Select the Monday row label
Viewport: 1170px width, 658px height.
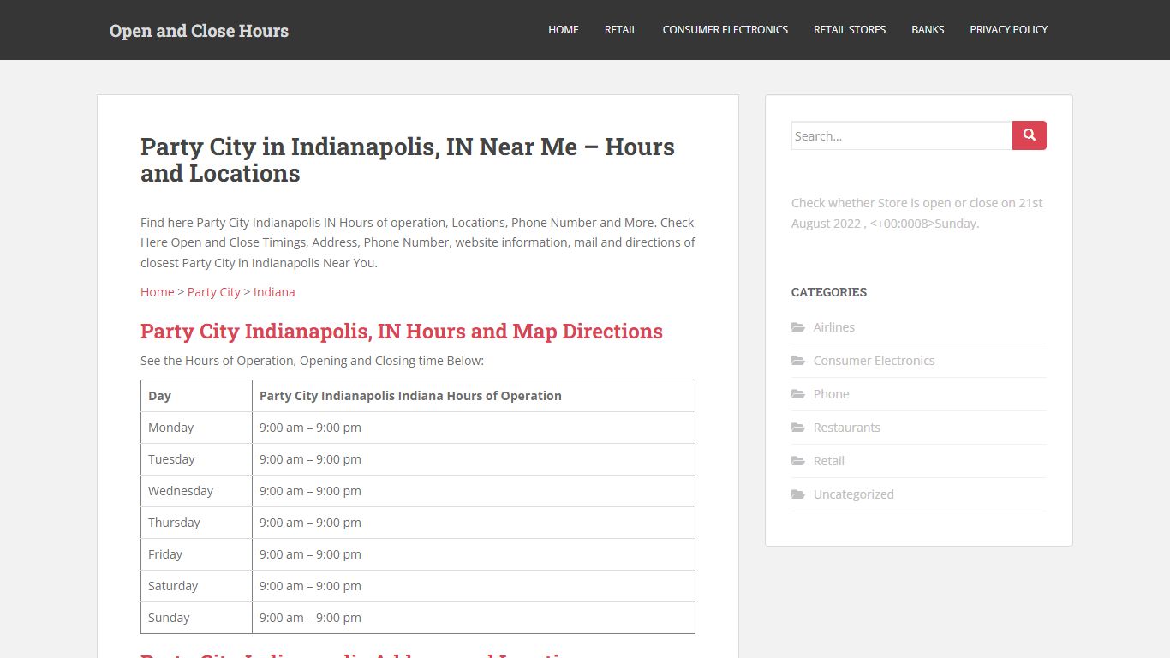click(x=171, y=428)
